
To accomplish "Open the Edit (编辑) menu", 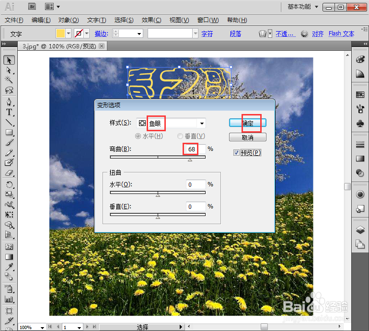I will [41, 20].
